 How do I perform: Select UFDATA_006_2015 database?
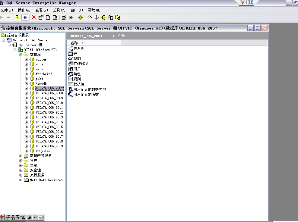(49, 127)
